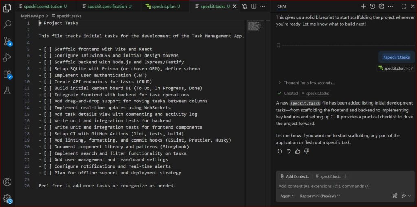This screenshot has width=417, height=207.
Task: Click the 'Create API endpoints for tasks' line
Action: tap(95, 82)
